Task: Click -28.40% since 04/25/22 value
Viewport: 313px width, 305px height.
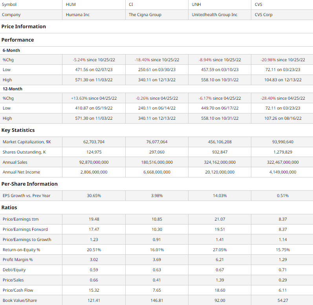Action: 283,98
